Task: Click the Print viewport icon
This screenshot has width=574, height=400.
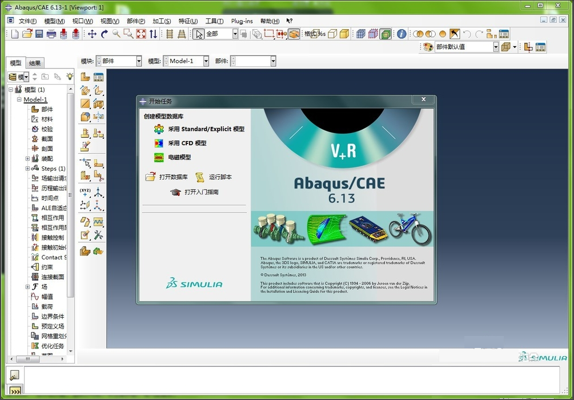Action: click(x=51, y=34)
